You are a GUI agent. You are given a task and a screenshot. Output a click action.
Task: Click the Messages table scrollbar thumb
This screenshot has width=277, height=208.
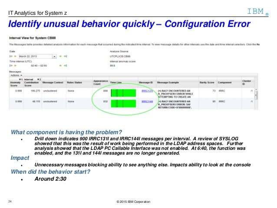[256, 95]
